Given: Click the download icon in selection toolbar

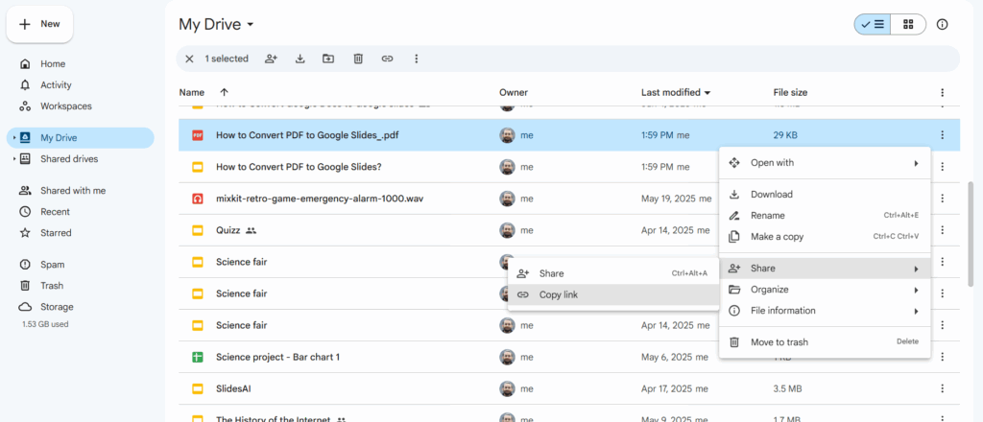Looking at the screenshot, I should (300, 59).
